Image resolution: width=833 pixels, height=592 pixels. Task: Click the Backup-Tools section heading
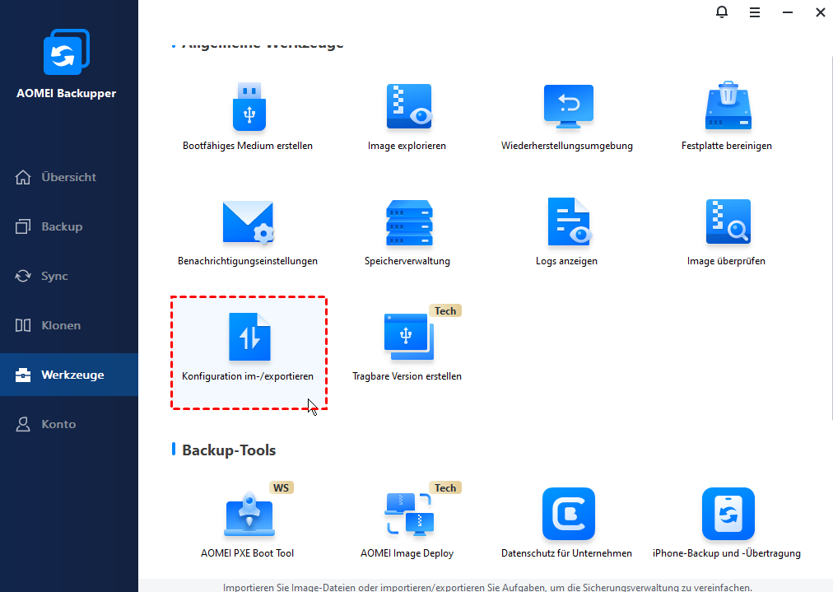click(229, 450)
